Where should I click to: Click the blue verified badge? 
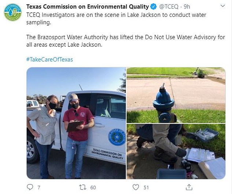coord(154,7)
